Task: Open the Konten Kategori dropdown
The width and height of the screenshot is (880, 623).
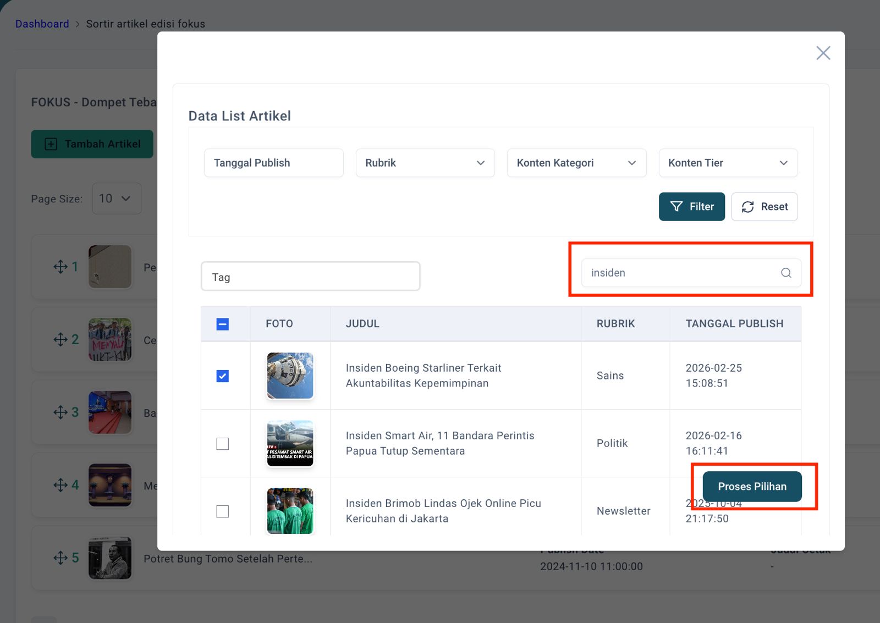Action: [576, 163]
